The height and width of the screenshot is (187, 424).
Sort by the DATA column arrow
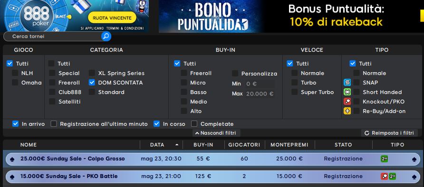click(176, 145)
